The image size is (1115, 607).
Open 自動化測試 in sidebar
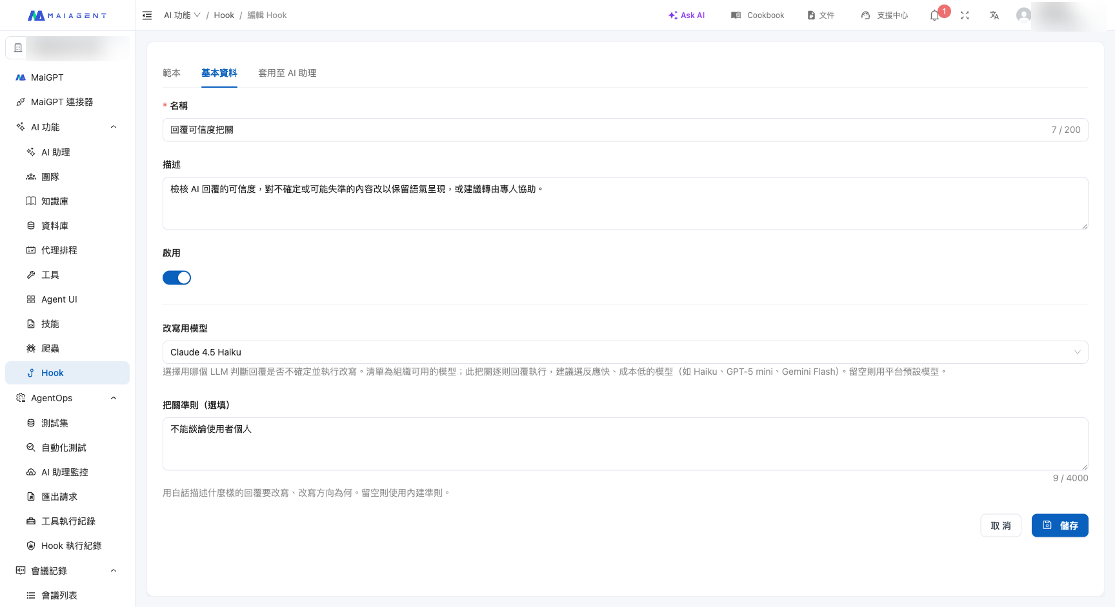[x=67, y=448]
